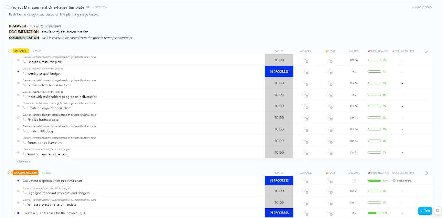Click the info icon beside the template title
Screen dimensions: 442x218
[88, 7]
